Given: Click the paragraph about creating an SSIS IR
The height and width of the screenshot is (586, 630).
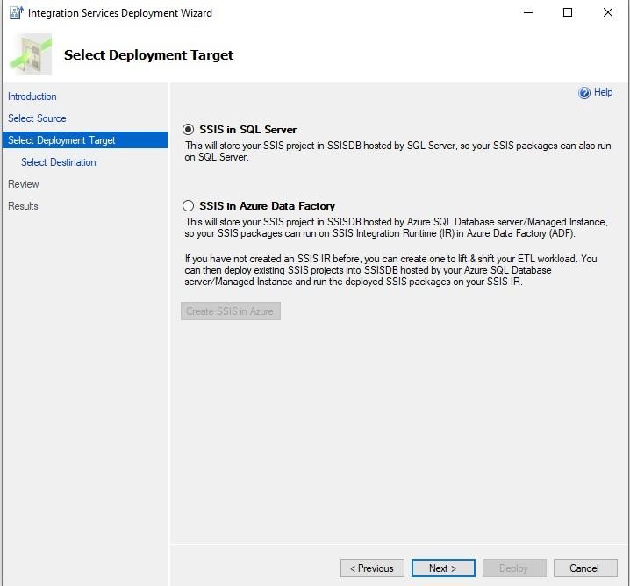Looking at the screenshot, I should click(x=391, y=270).
